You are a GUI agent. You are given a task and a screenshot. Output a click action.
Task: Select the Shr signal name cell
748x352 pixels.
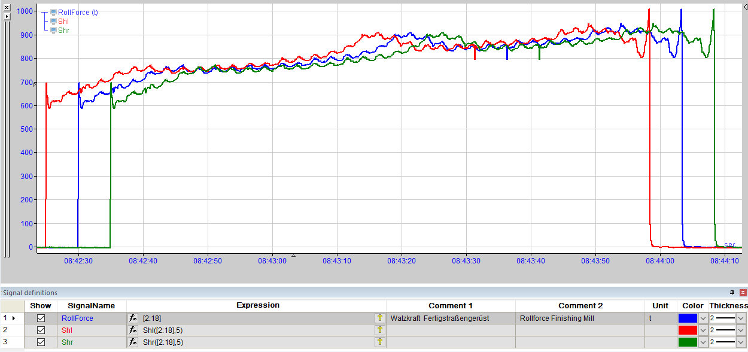point(92,342)
